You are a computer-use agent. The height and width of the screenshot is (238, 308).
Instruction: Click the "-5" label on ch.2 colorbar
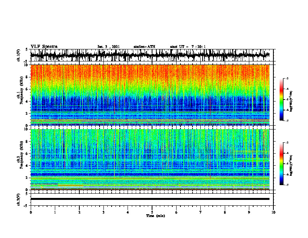(287, 164)
